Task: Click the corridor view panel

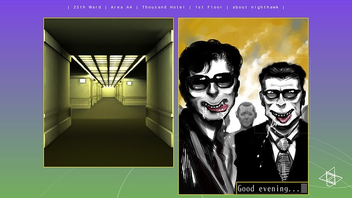Action: click(109, 92)
